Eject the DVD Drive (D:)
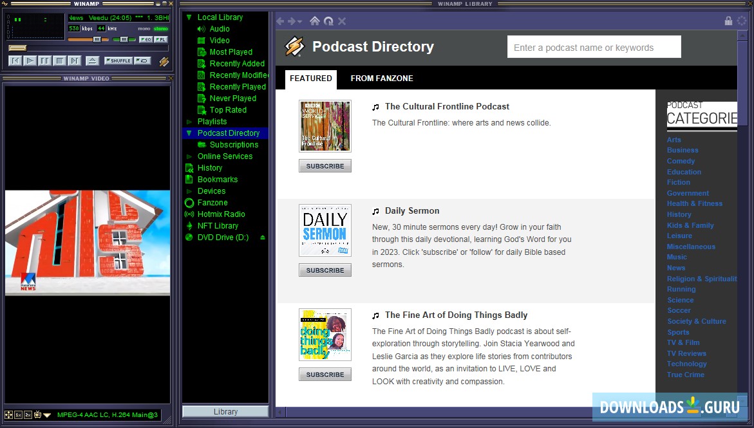 pos(263,237)
